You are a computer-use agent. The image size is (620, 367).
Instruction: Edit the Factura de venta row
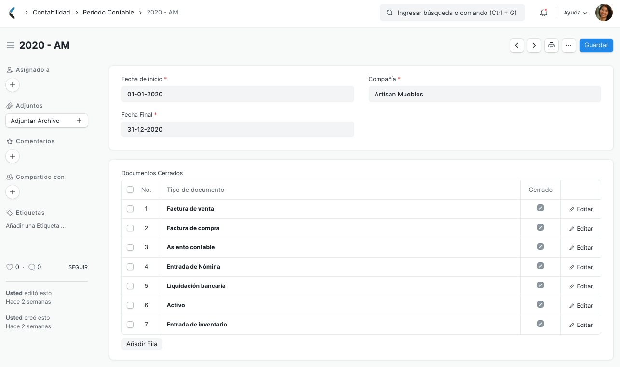[581, 209]
